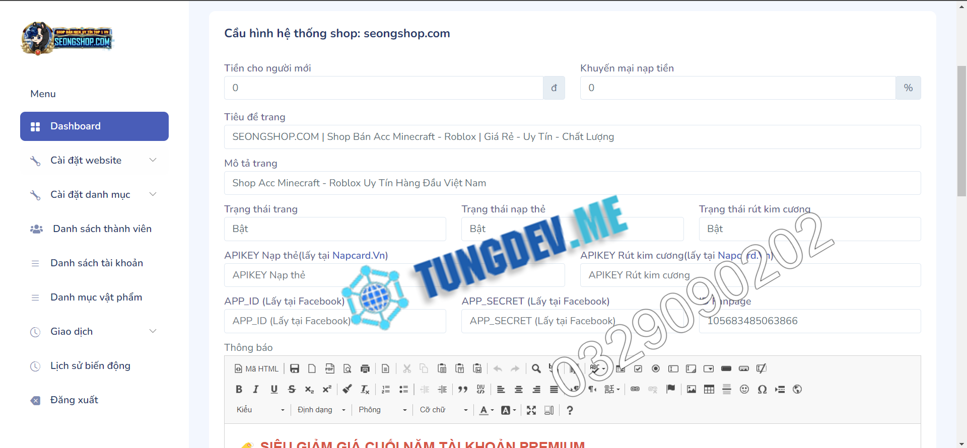967x448 pixels.
Task: Click the Block Quote icon
Action: tap(463, 389)
